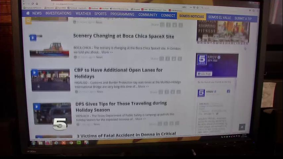Open the Investigations menu

pos(58,13)
